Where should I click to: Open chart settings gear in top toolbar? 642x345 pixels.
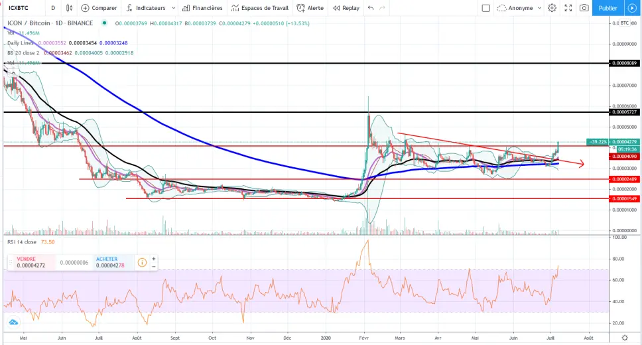(552, 8)
